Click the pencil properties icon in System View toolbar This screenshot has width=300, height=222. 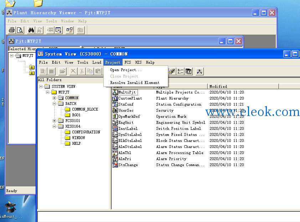click(x=172, y=72)
